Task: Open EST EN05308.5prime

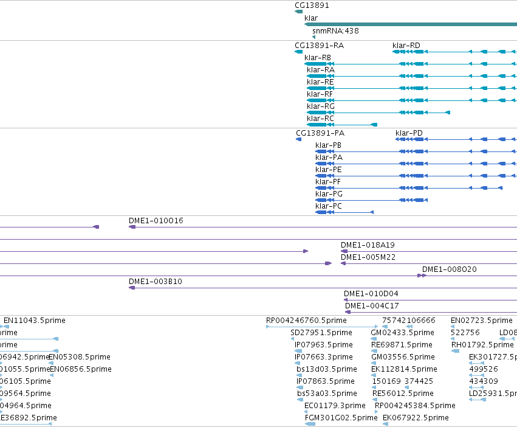Action: 80,357
